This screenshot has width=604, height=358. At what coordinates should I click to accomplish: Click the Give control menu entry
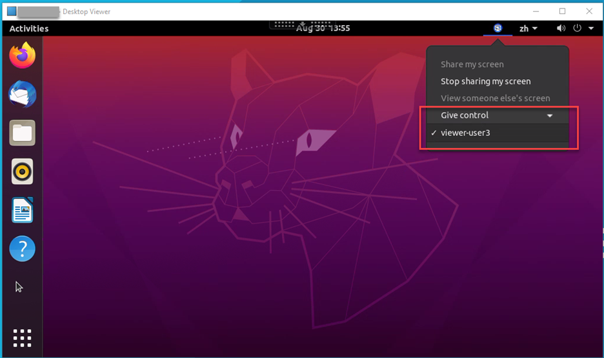coord(498,115)
